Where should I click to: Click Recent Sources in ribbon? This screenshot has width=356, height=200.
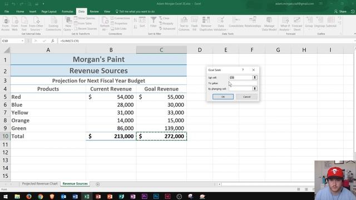85,28
